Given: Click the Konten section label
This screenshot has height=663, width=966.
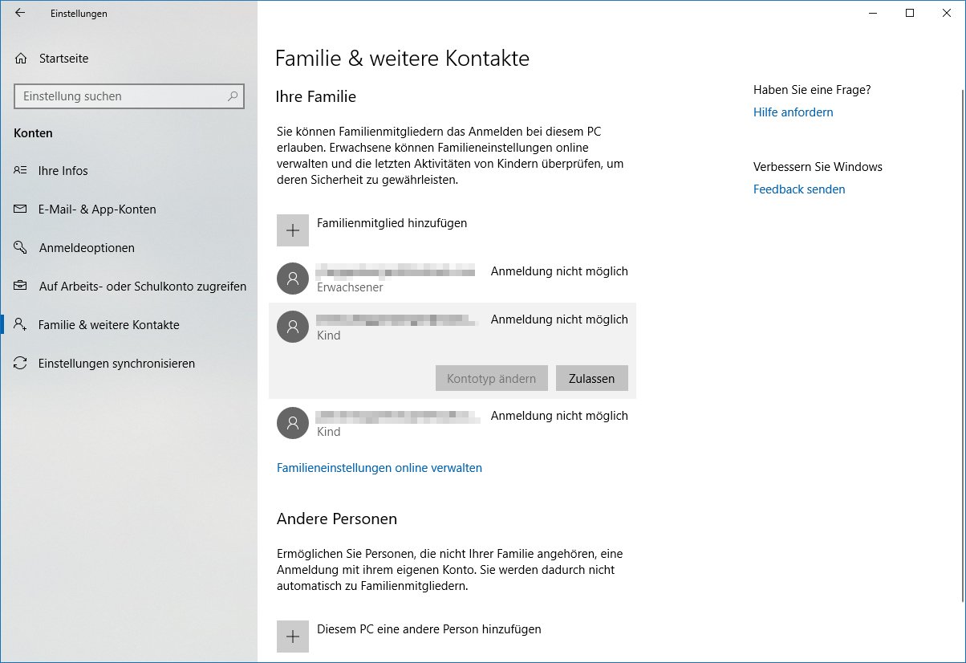Looking at the screenshot, I should pyautogui.click(x=34, y=133).
